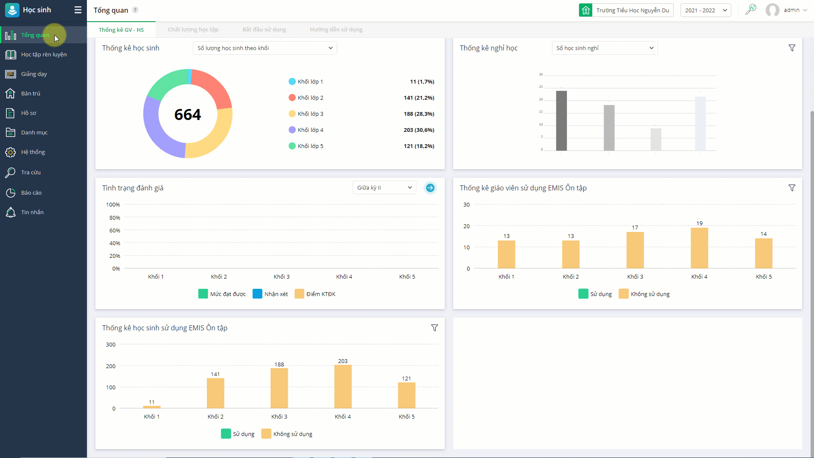Click the blue arrow button in Tình trạng đánh giá
Screen dimensions: 814x458
click(x=430, y=188)
